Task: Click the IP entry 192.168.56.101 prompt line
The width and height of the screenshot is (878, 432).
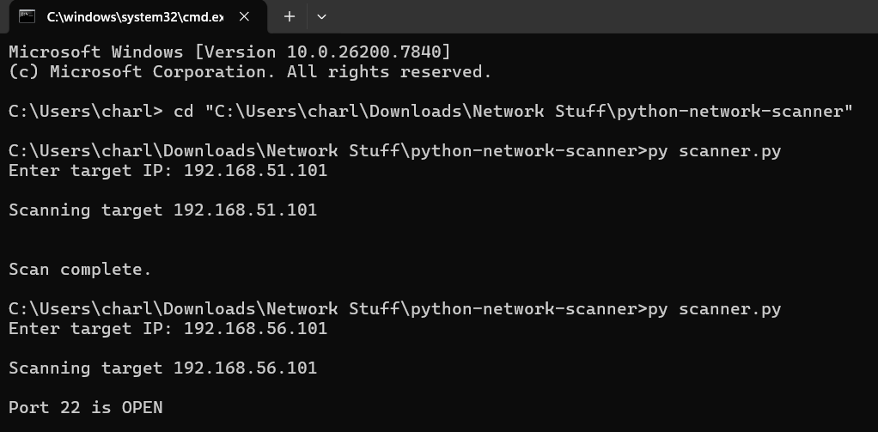Action: [x=168, y=329]
